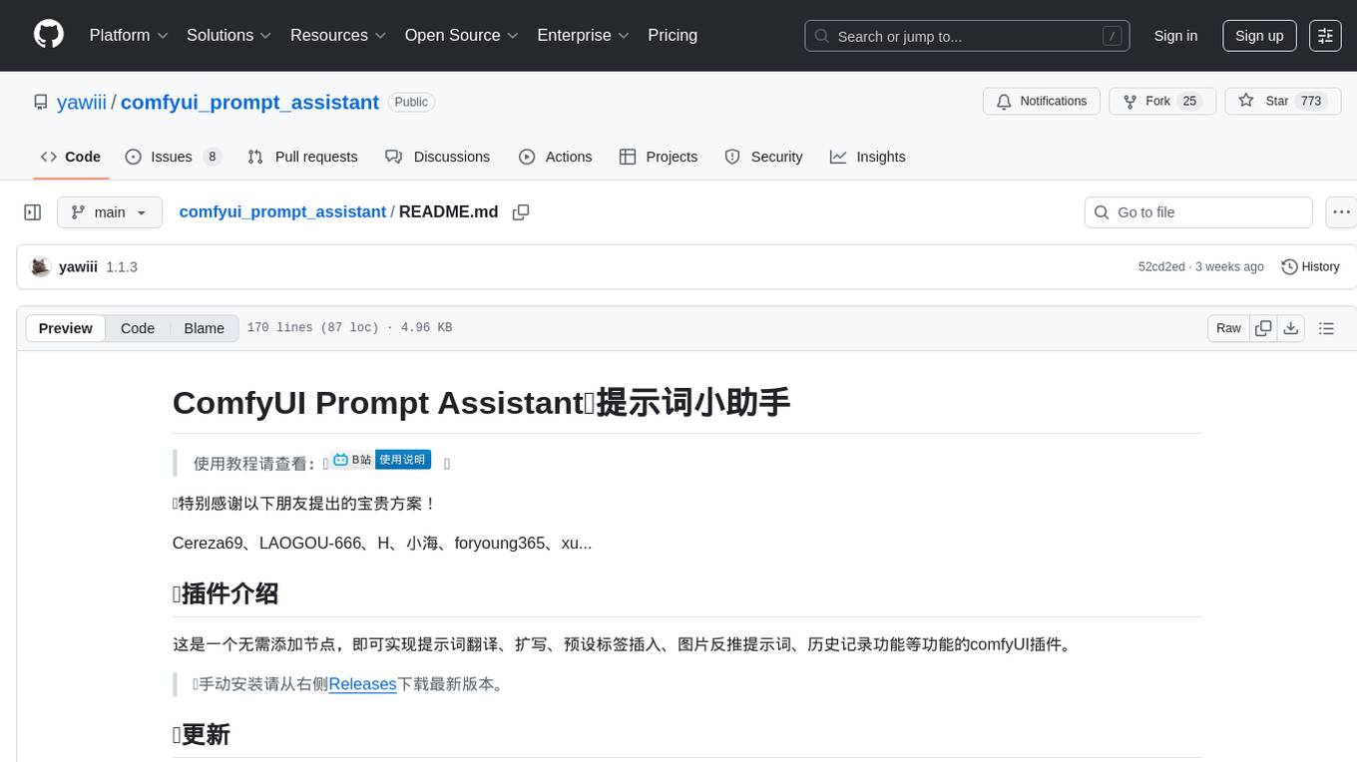Click the Sign up button

[1259, 36]
